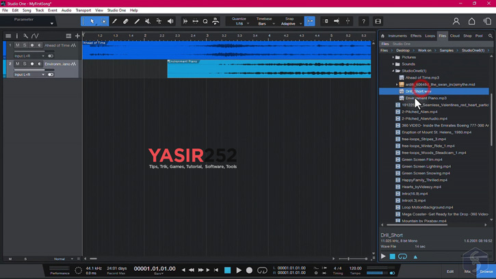Click the magnifier Zoom icon in toolbar
Image resolution: width=496 pixels, height=279 pixels.
pos(205,21)
